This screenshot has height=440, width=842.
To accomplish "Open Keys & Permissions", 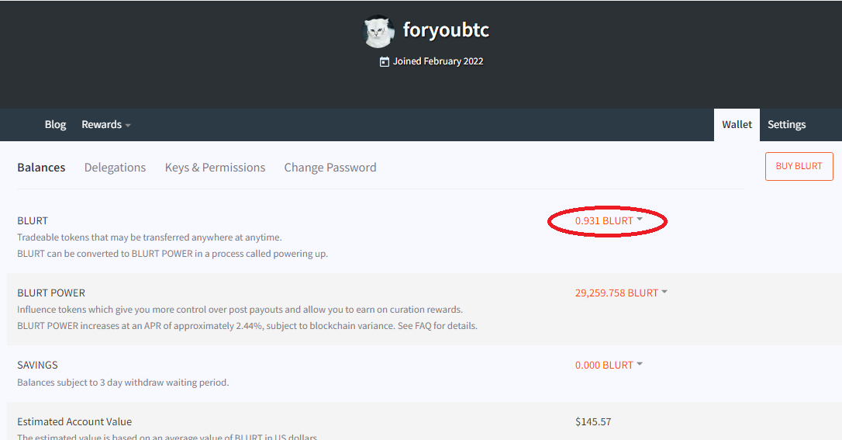I will pos(215,168).
